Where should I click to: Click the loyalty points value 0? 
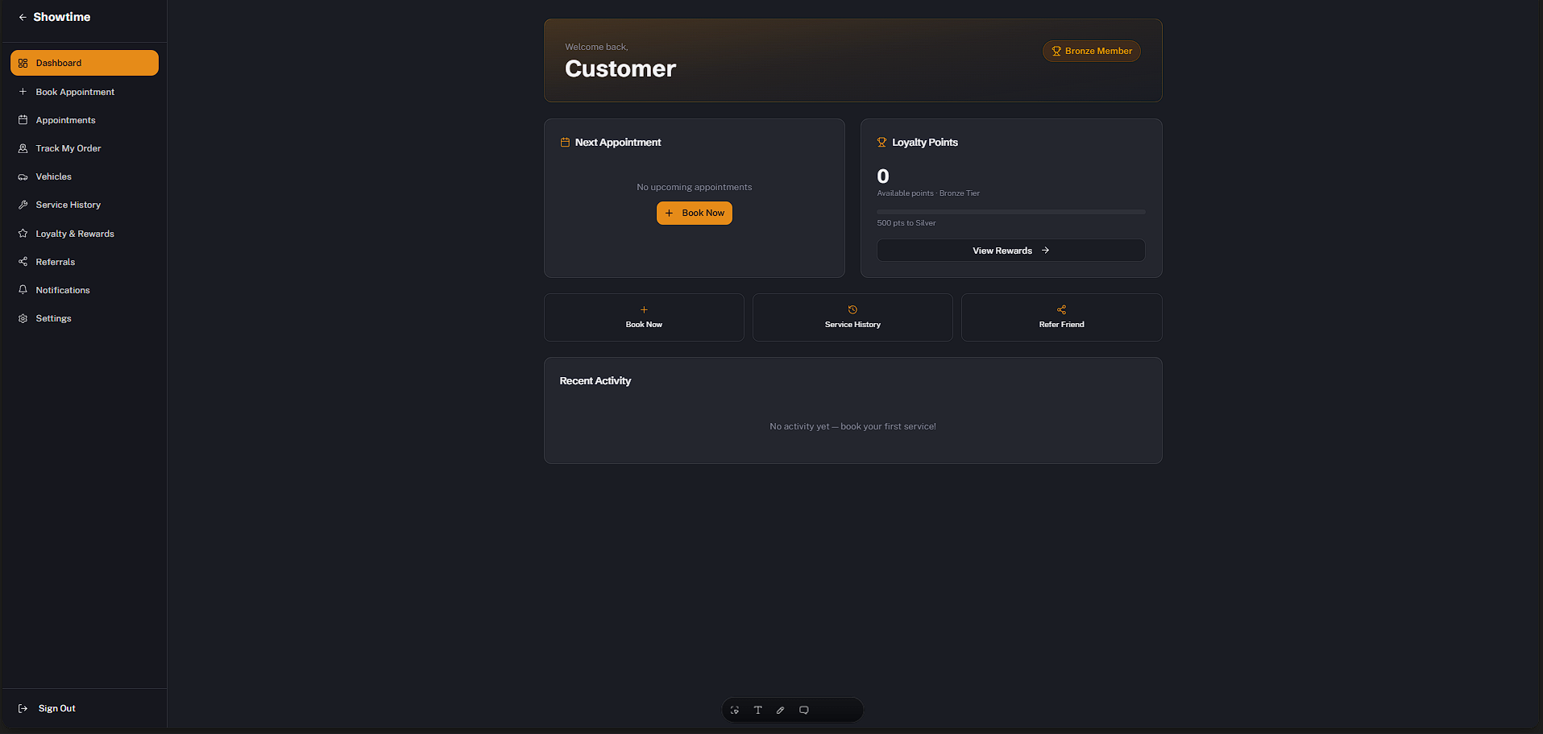[x=883, y=176]
